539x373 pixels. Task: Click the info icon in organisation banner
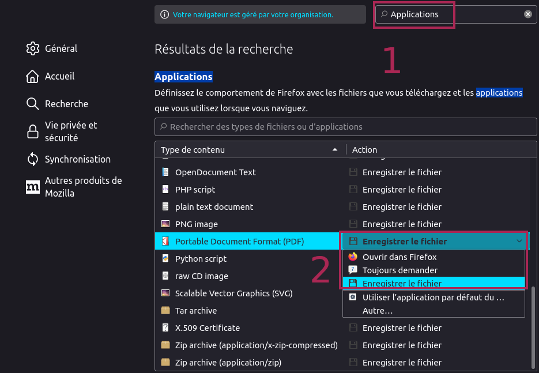pyautogui.click(x=165, y=15)
